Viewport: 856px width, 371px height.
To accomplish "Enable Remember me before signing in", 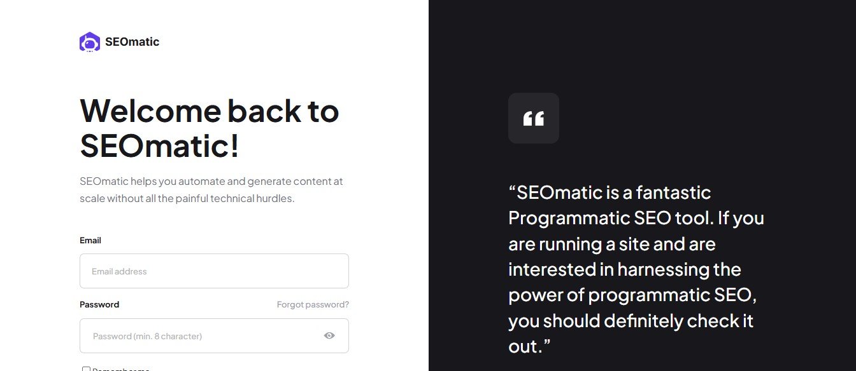I will coord(86,368).
